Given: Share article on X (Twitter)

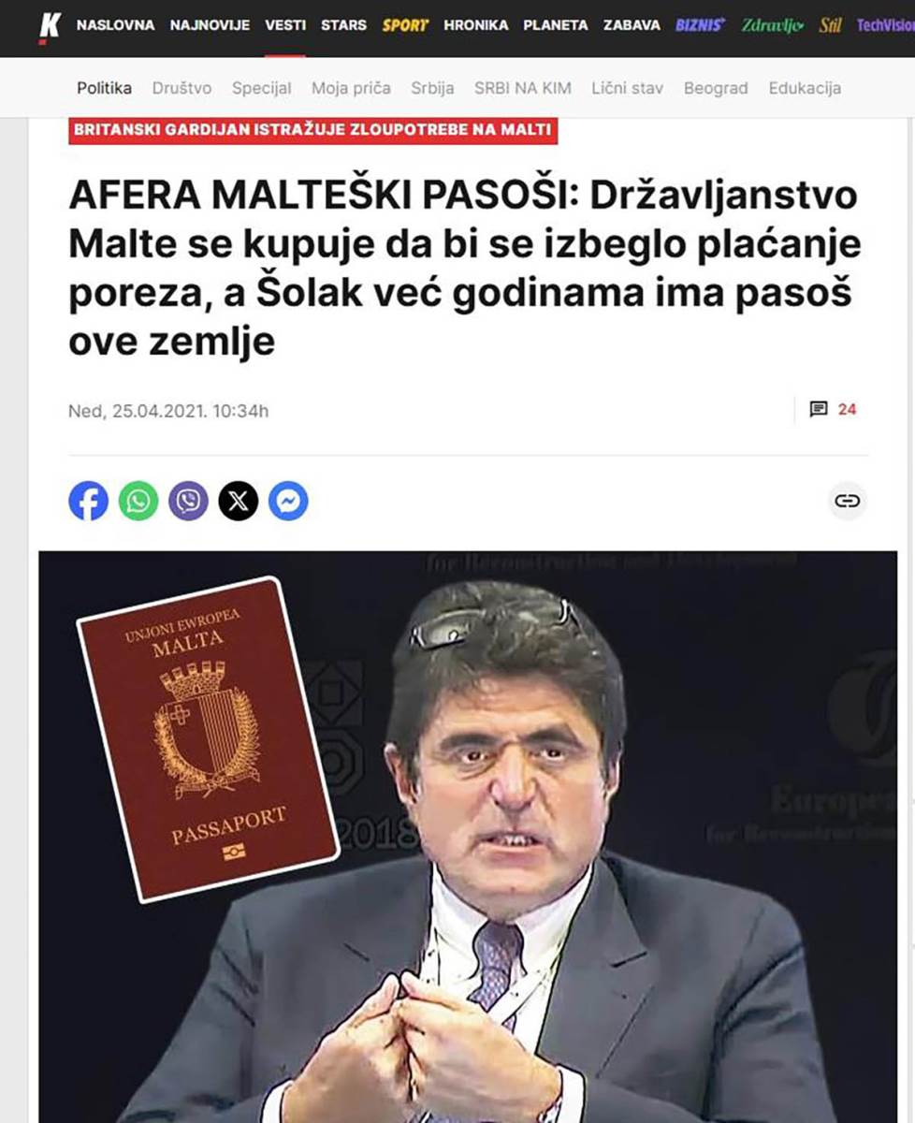Looking at the screenshot, I should (239, 502).
